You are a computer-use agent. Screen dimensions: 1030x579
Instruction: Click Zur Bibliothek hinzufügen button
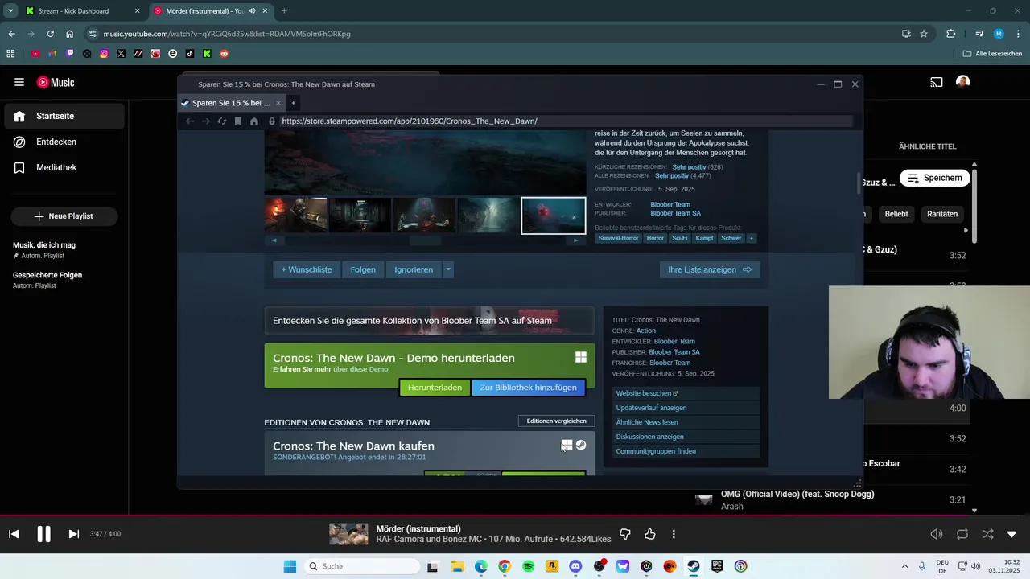pyautogui.click(x=529, y=388)
